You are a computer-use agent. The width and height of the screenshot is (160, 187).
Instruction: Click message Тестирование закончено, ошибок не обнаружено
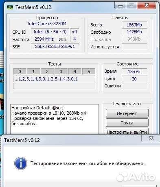tap(88, 163)
